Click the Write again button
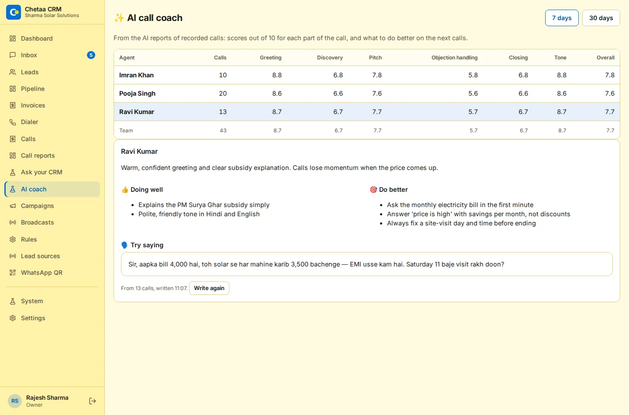The height and width of the screenshot is (415, 629). 209,288
